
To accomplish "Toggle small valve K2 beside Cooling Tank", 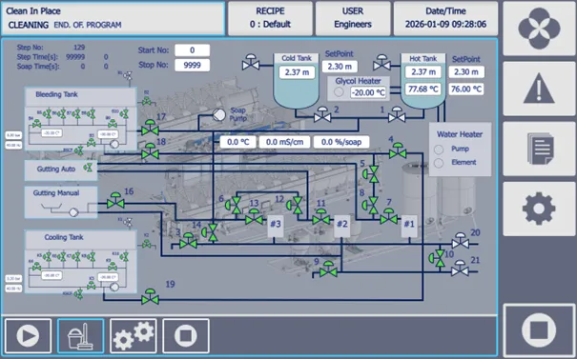I will click(x=147, y=243).
